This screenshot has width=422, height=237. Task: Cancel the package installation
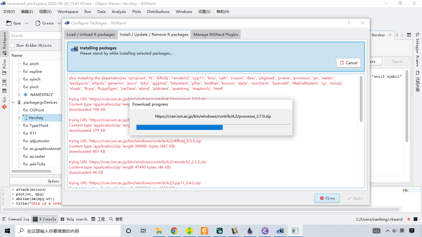pyautogui.click(x=348, y=63)
